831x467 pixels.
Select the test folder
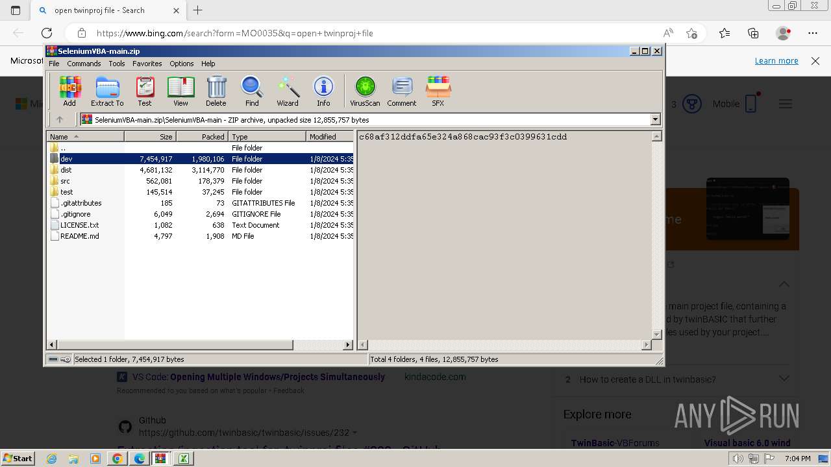(x=200, y=192)
